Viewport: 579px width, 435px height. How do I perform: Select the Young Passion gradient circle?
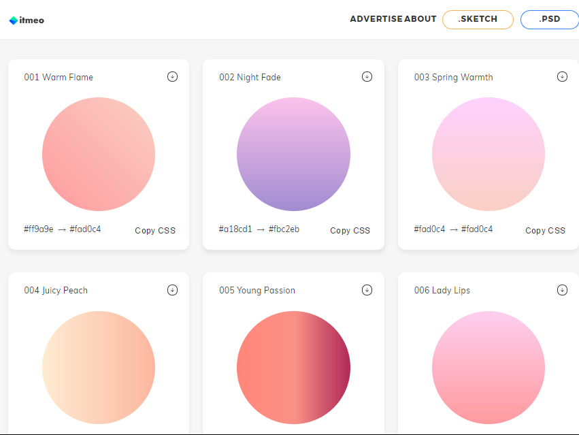point(293,368)
